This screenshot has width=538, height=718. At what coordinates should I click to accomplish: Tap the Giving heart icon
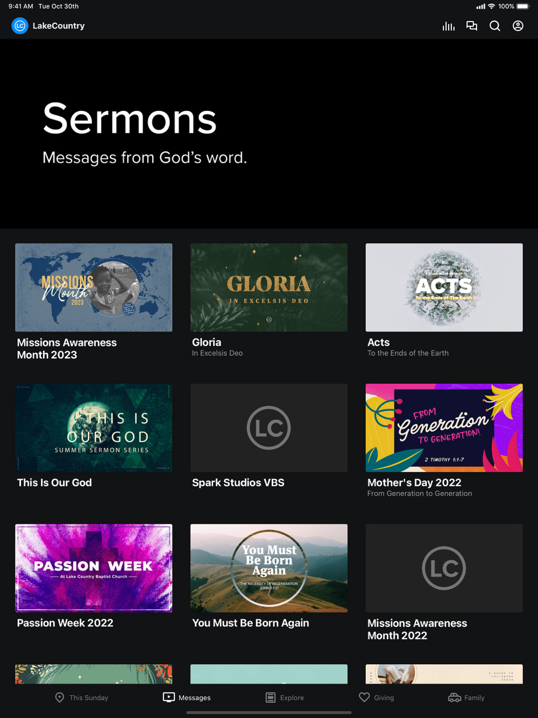pyautogui.click(x=364, y=698)
